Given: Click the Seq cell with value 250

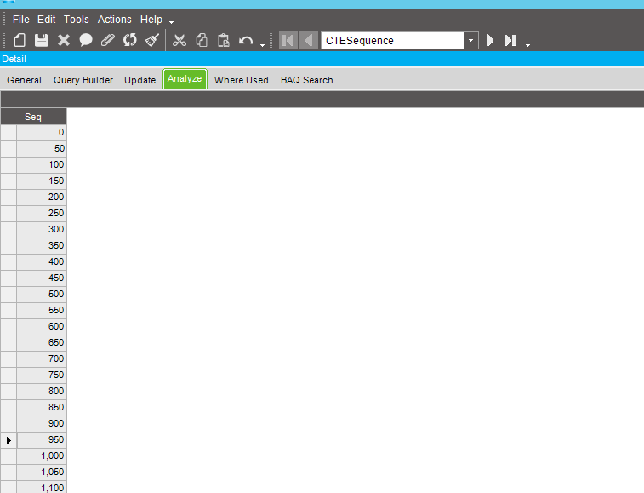Looking at the screenshot, I should coord(42,214).
